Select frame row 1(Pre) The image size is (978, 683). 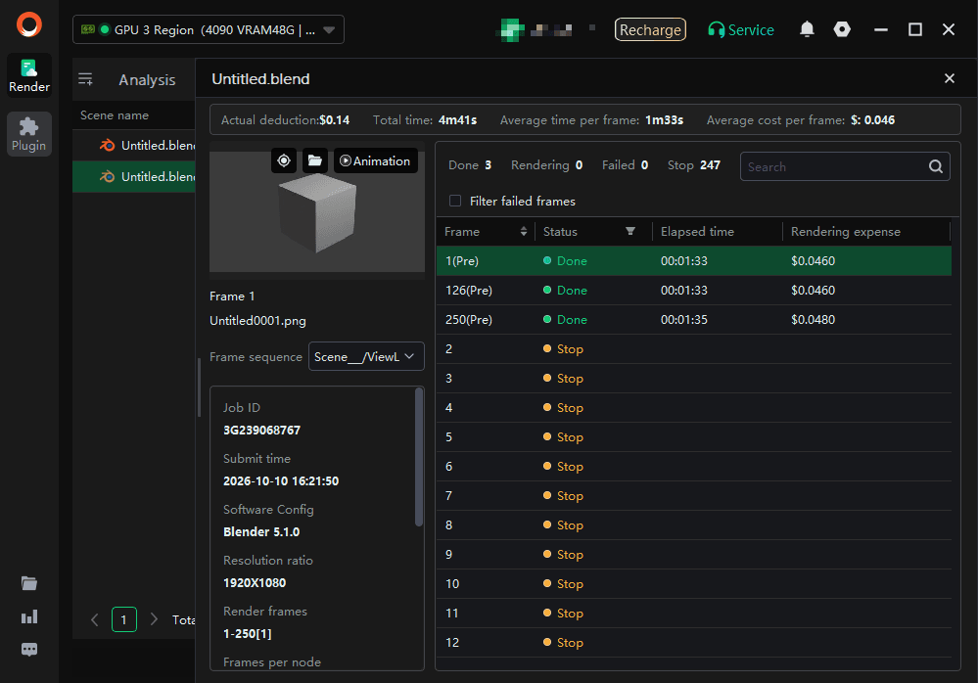click(693, 261)
